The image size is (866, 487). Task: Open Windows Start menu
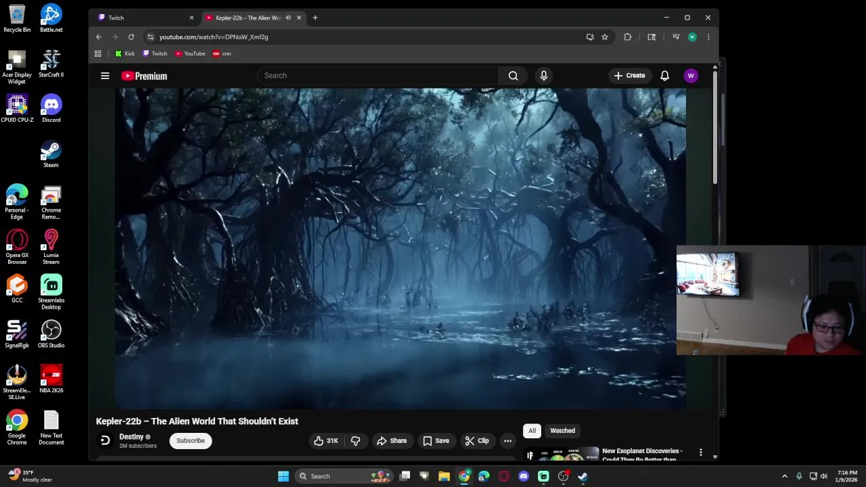(283, 476)
